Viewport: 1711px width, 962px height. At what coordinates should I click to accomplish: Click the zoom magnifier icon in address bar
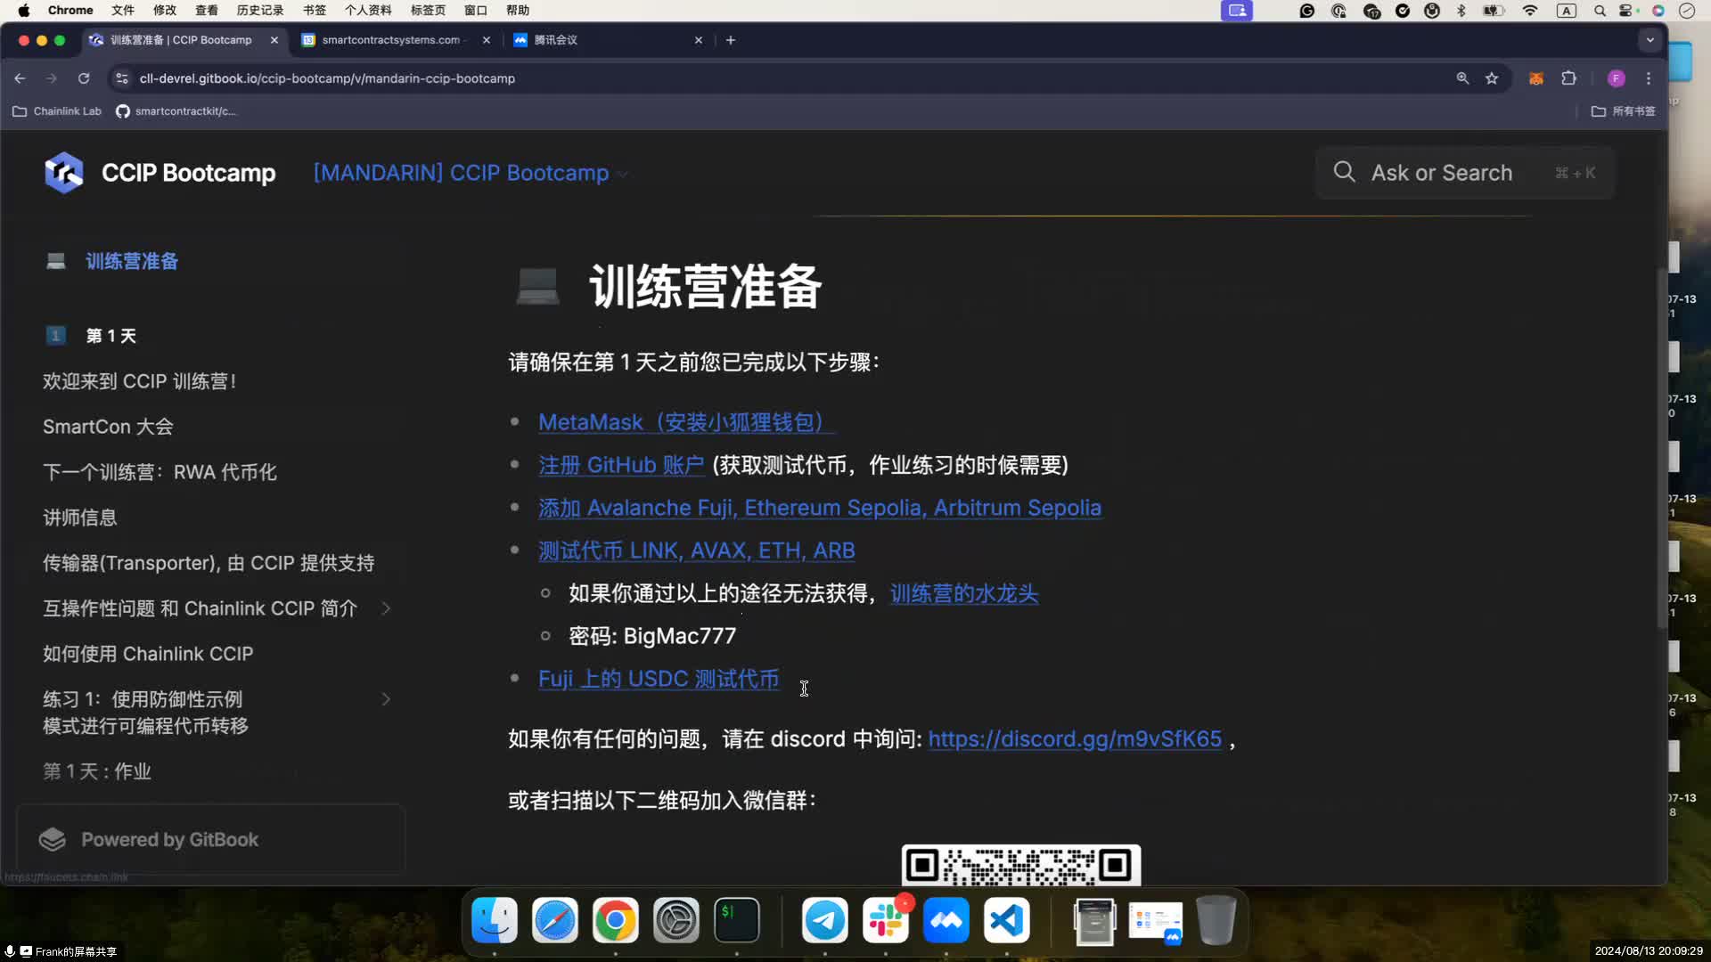[1462, 78]
